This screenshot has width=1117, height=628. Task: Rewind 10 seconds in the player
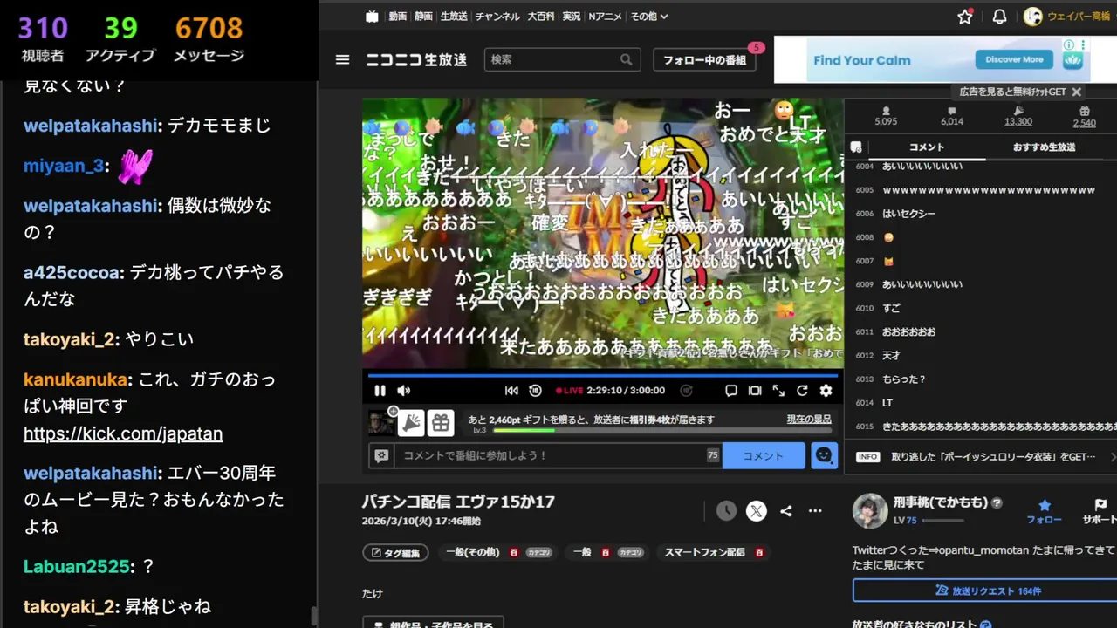tap(535, 391)
